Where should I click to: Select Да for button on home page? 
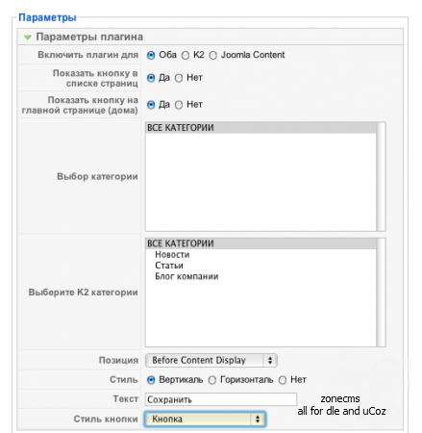pos(151,105)
